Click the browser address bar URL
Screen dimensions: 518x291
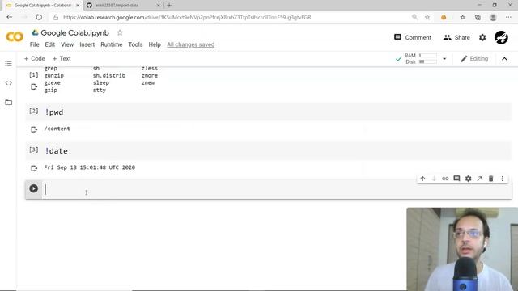187,17
